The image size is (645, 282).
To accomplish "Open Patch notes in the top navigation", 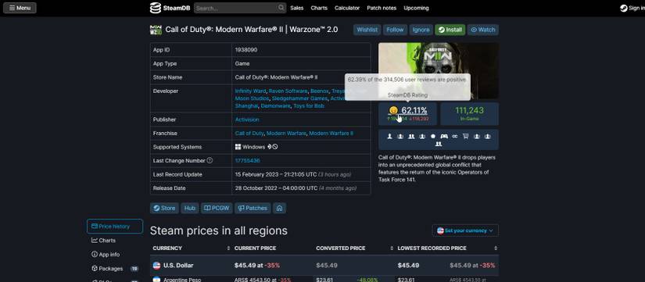I will point(382,8).
